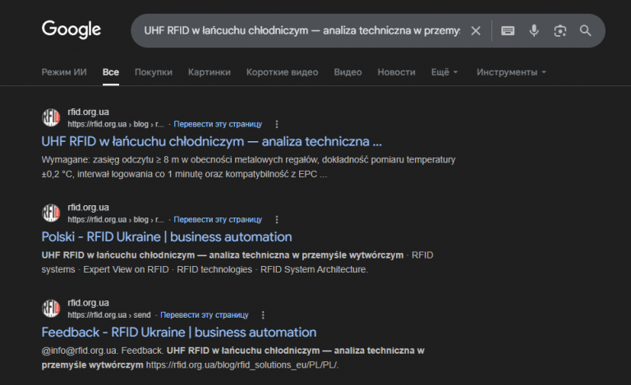Click favicon of the Polski RFID Ukraine result
Screen dimensions: 631x385
click(51, 213)
